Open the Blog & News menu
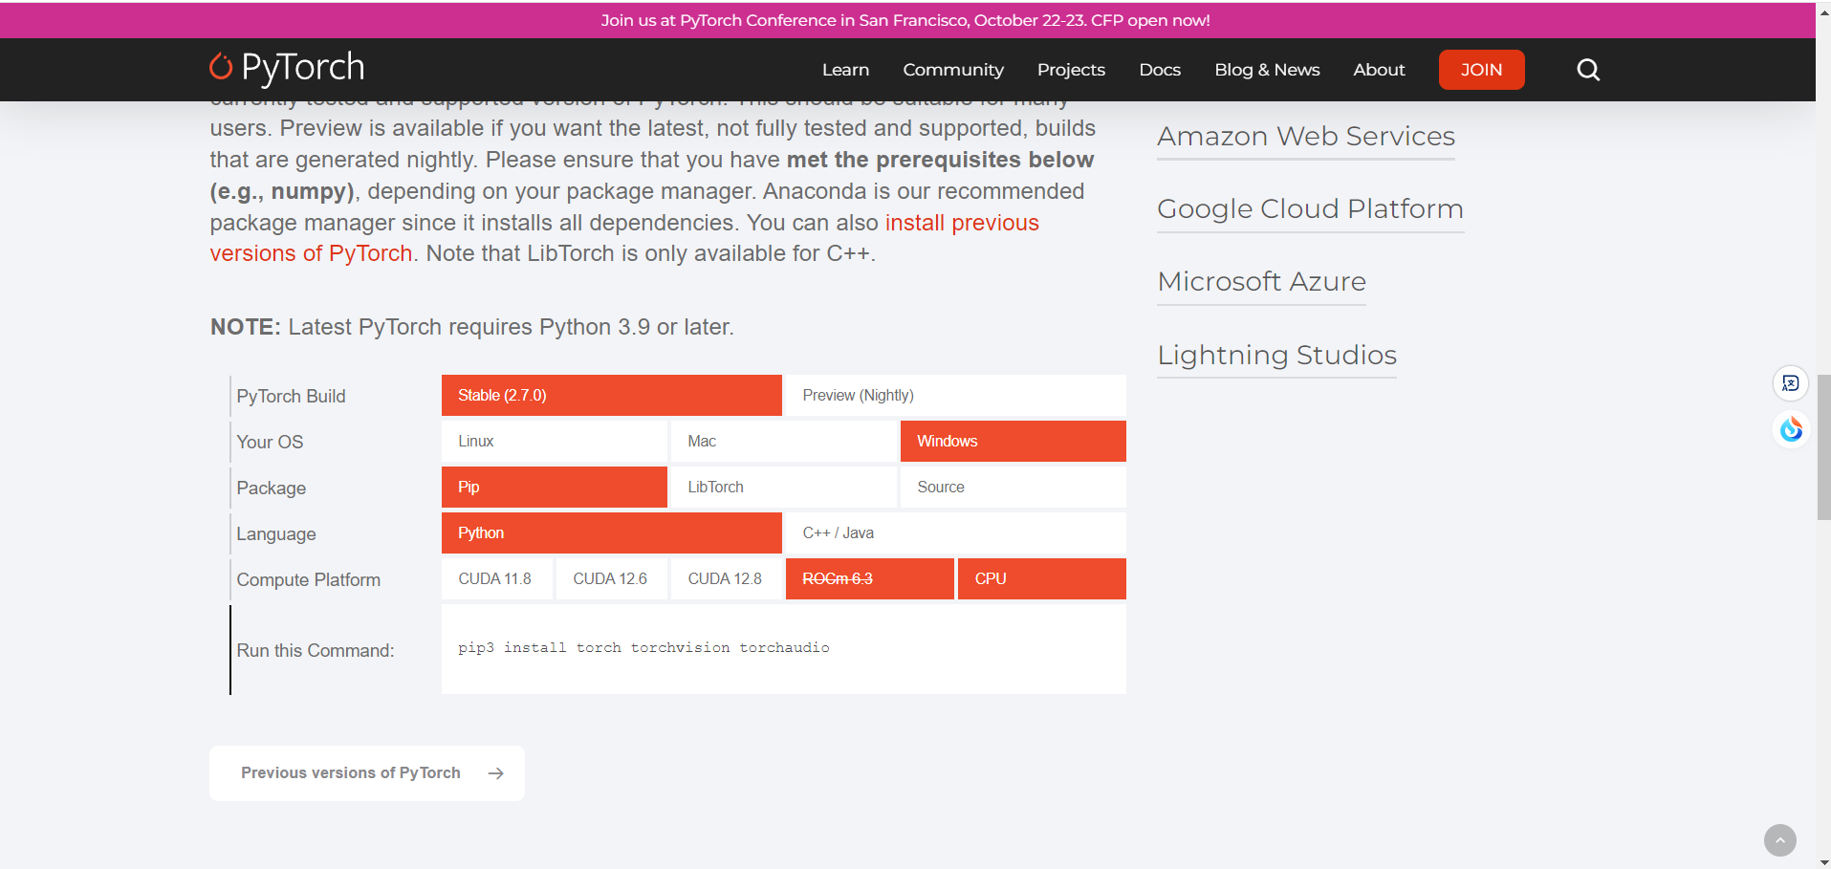This screenshot has height=869, width=1831. click(x=1266, y=69)
